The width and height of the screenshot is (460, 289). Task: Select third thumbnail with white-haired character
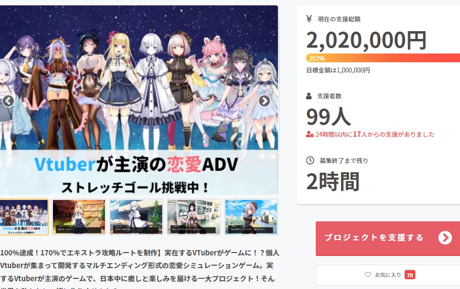pos(136,217)
